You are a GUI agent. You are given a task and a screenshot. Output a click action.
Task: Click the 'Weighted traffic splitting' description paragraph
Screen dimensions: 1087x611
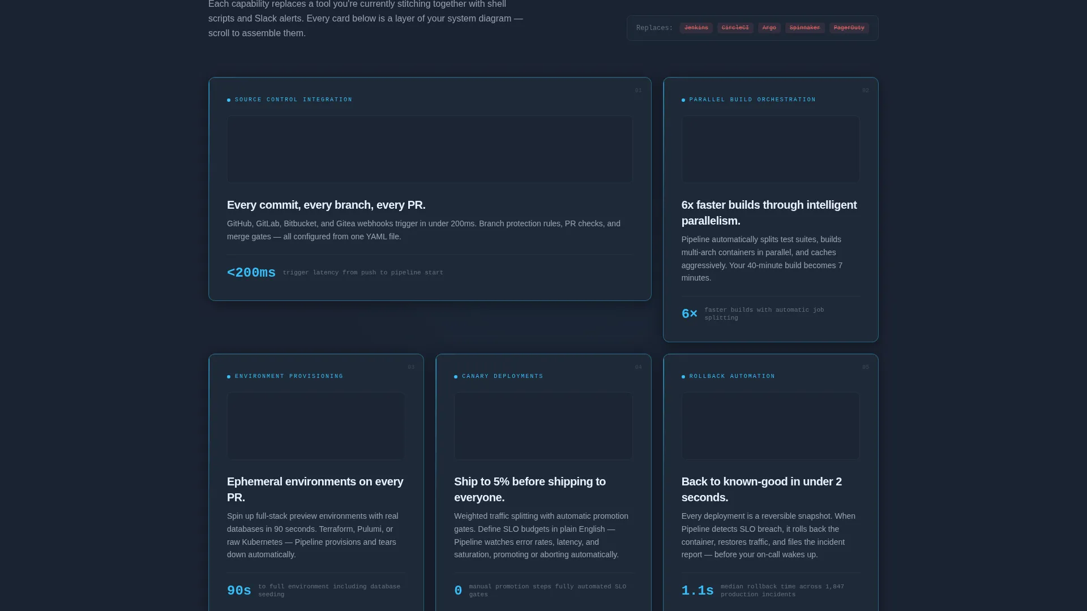click(541, 535)
